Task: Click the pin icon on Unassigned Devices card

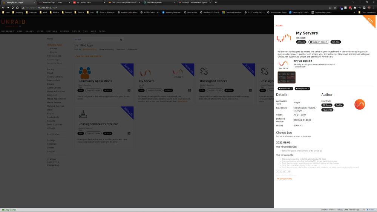Action: tap(250, 90)
